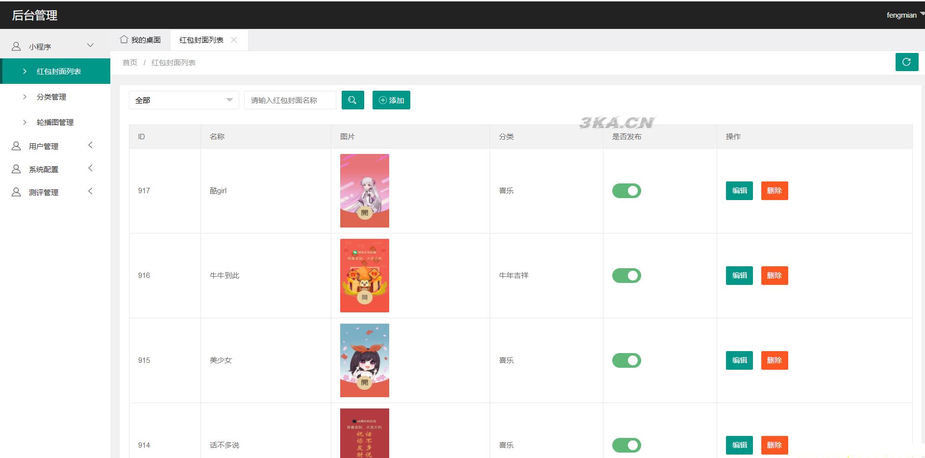This screenshot has height=458, width=925.
Task: Click the user icon beside 测评管理
Action: (16, 192)
